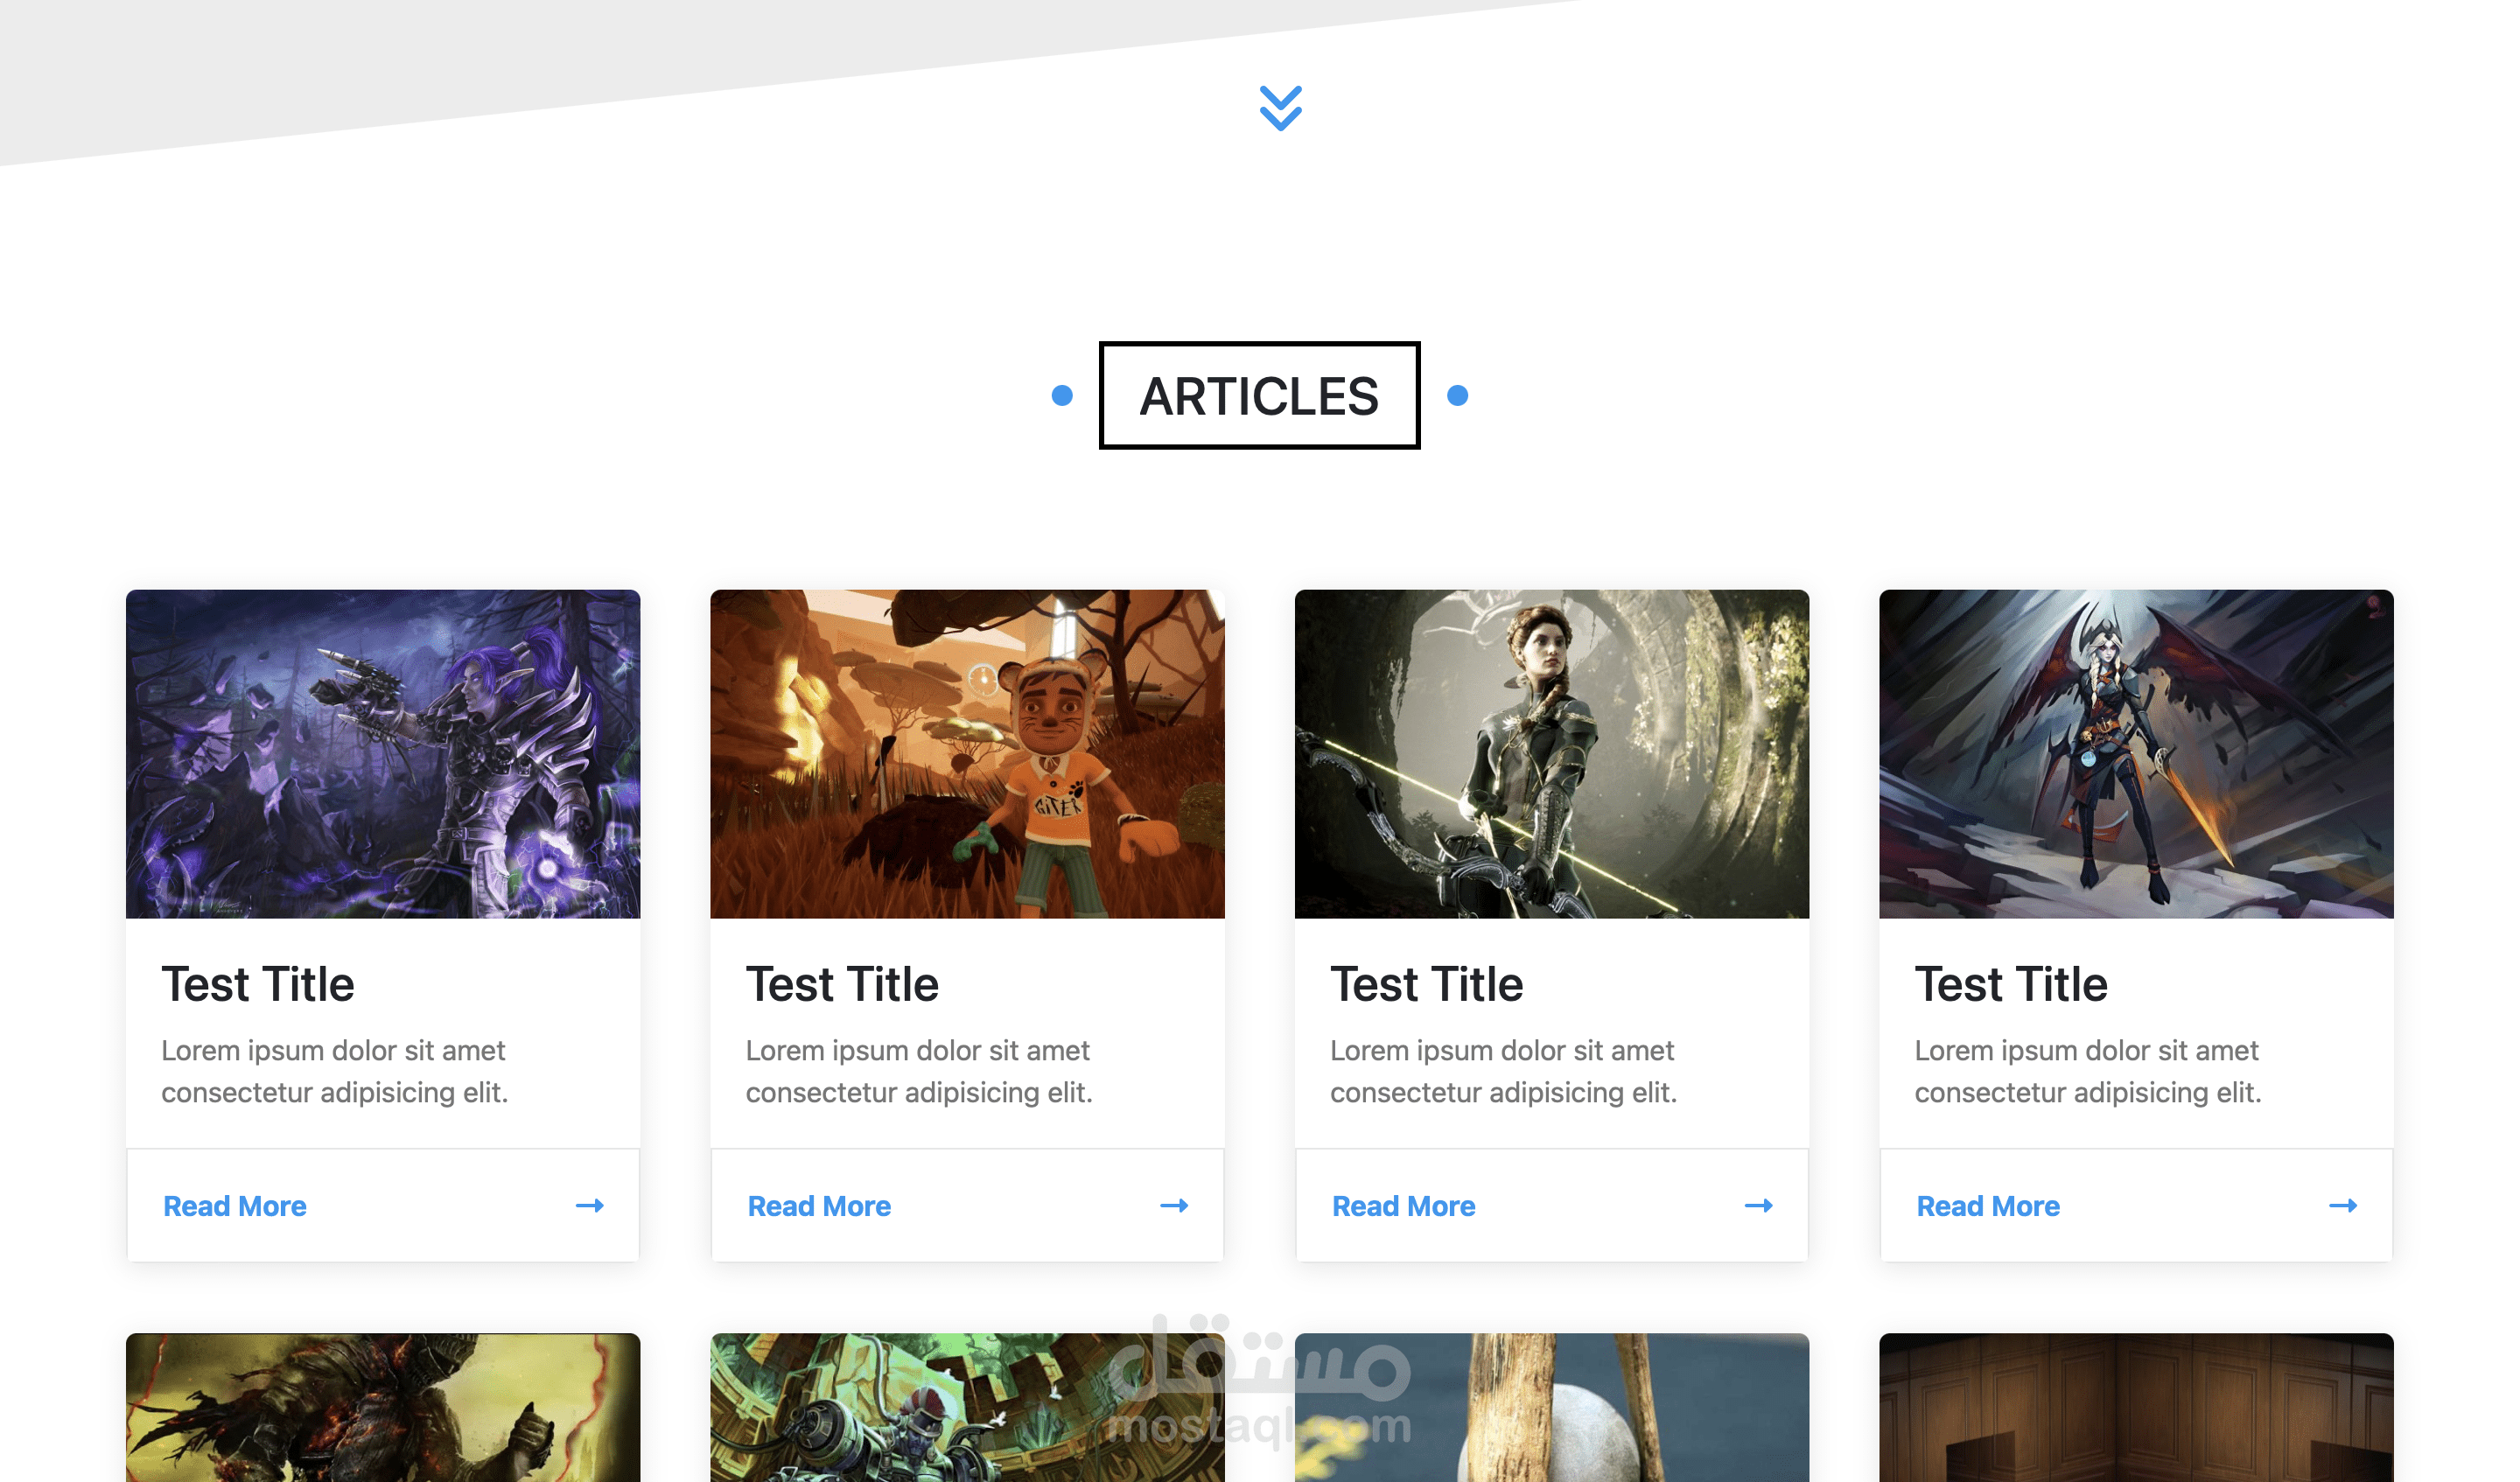Click arrow icon on second article card
The height and width of the screenshot is (1482, 2520).
click(1174, 1206)
